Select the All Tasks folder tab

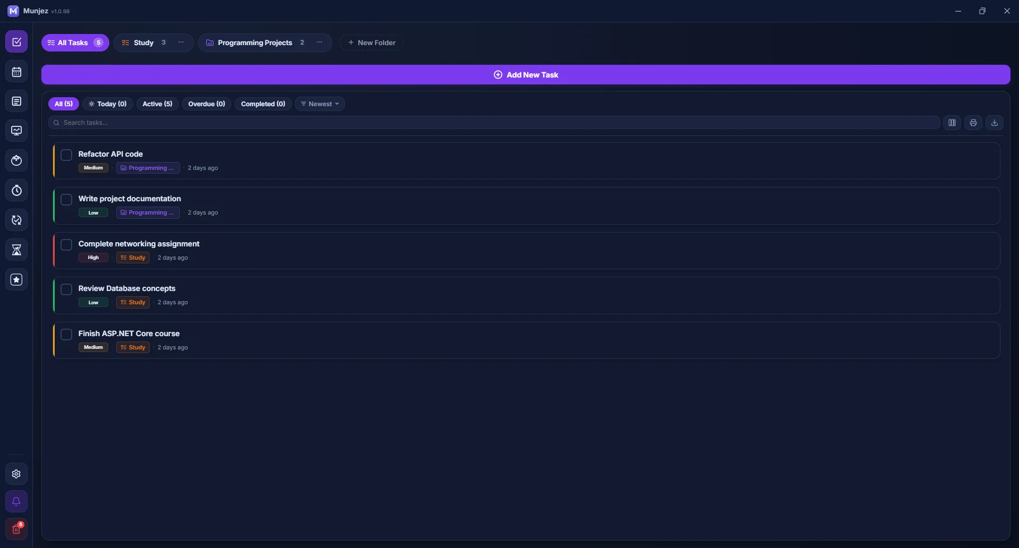[75, 42]
